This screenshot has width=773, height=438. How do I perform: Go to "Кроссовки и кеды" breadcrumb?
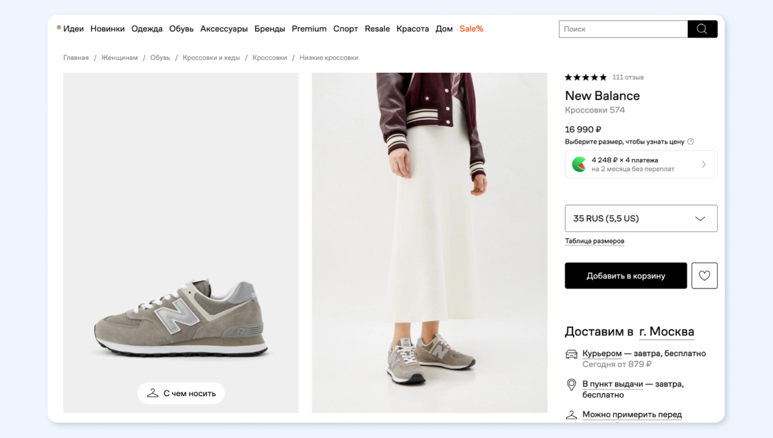coord(211,58)
